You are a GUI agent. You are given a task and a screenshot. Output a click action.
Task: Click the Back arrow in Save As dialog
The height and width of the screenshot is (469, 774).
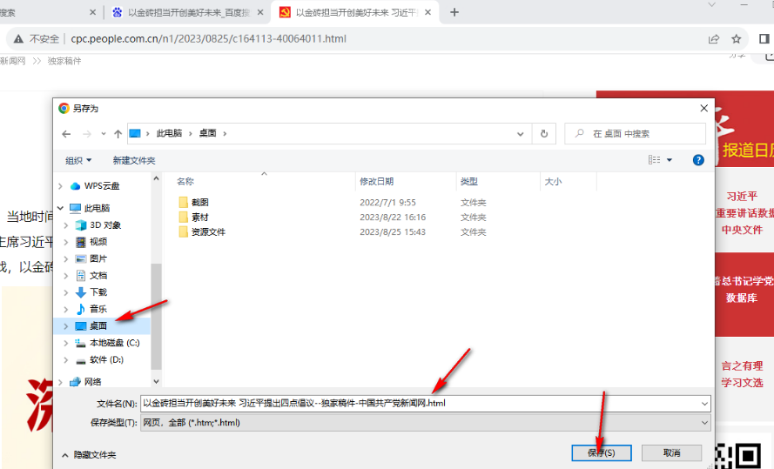click(x=66, y=134)
